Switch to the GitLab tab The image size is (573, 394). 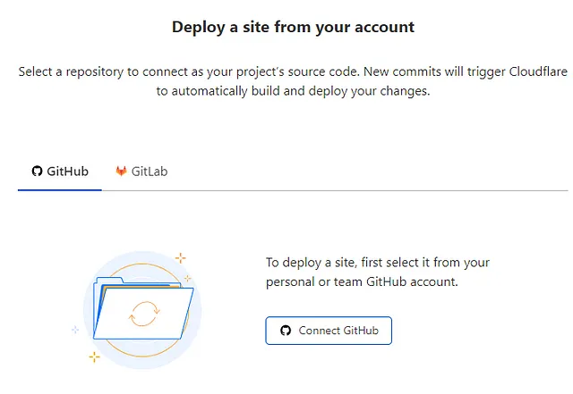pyautogui.click(x=142, y=171)
